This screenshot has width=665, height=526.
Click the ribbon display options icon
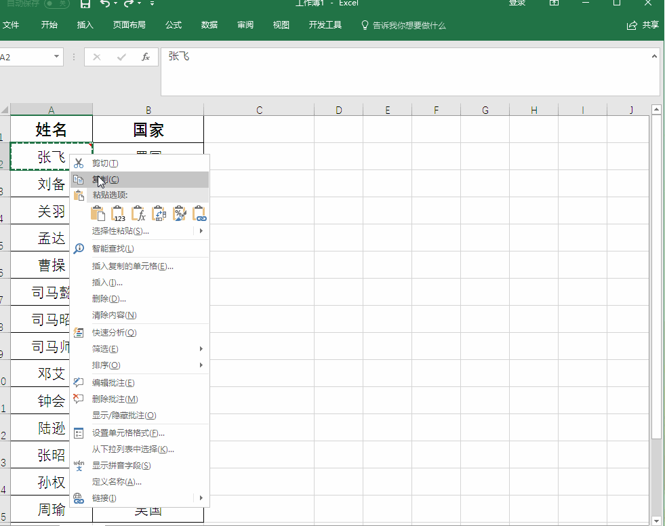554,3
